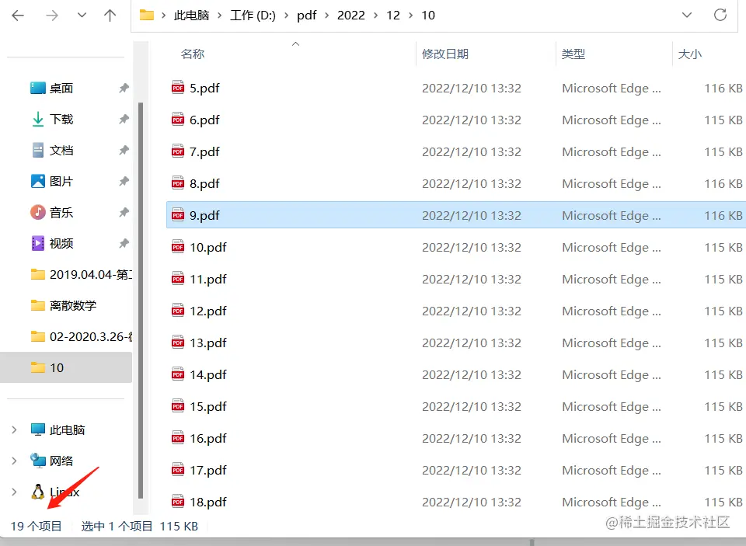Click the PDF icon of 17.pdf

pos(178,470)
